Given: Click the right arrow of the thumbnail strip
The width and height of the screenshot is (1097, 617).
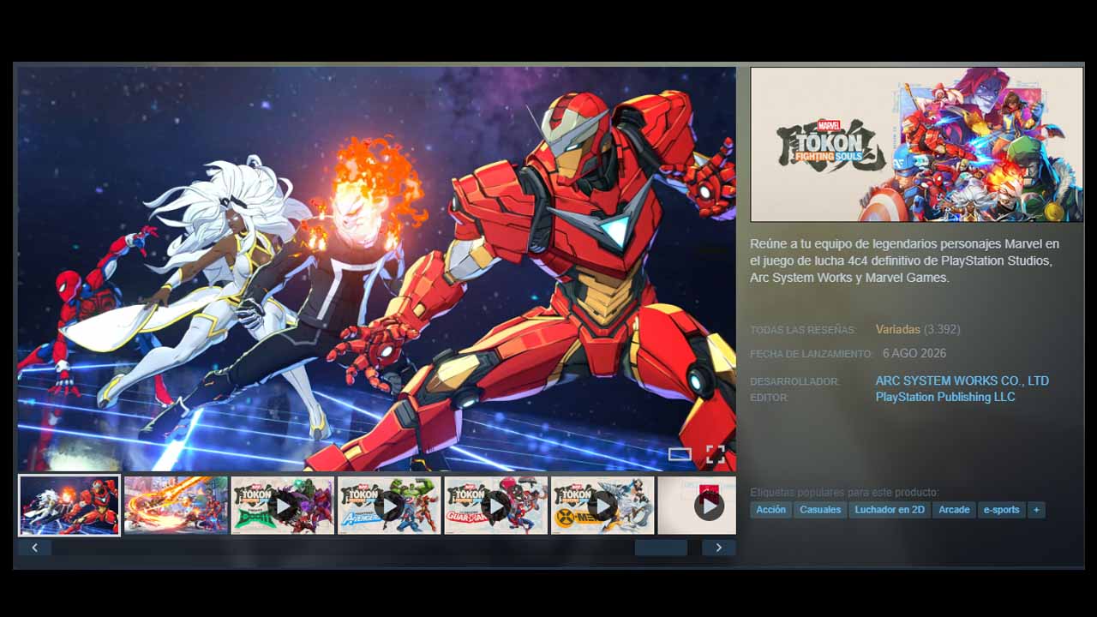Looking at the screenshot, I should [718, 548].
